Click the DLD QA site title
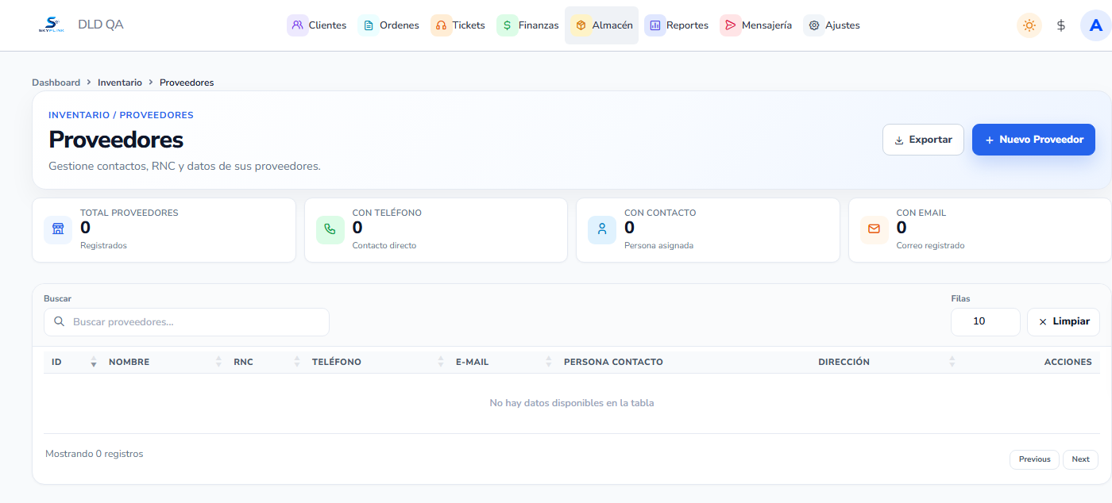The width and height of the screenshot is (1112, 503). click(x=101, y=25)
